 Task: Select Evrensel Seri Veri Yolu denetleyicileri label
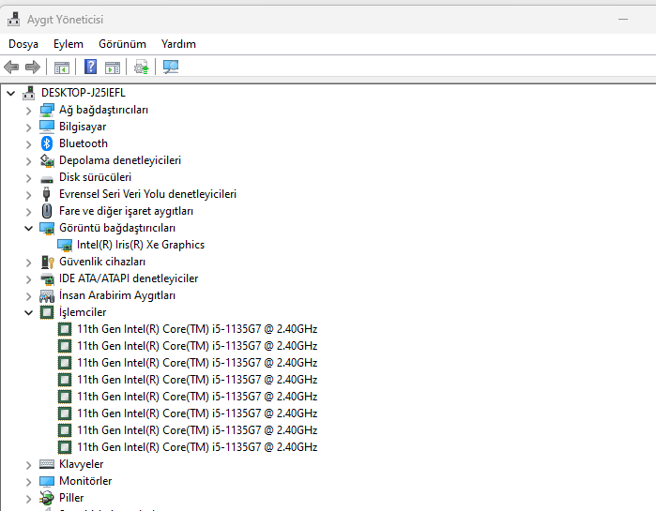(147, 194)
